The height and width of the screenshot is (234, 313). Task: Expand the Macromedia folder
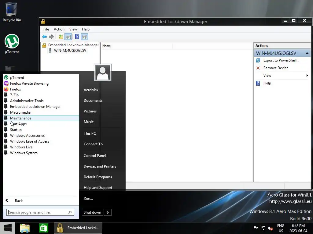[41, 112]
